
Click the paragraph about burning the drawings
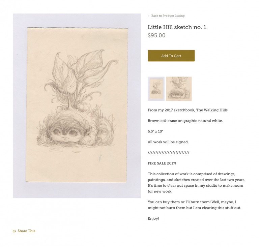click(194, 205)
